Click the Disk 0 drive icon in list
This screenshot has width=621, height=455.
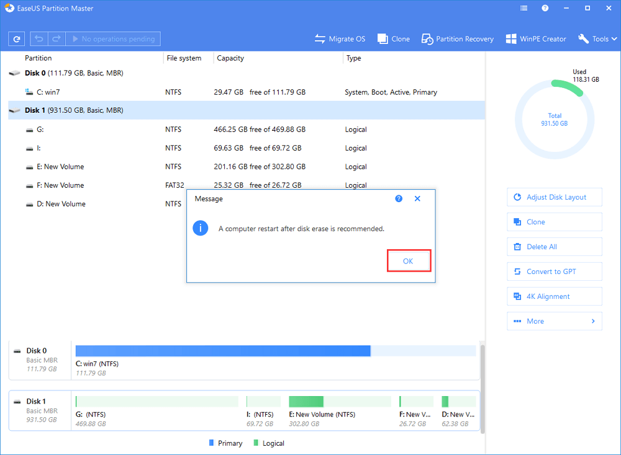pyautogui.click(x=15, y=73)
